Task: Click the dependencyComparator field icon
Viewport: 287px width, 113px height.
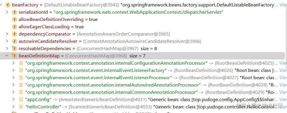Action: coord(14,34)
